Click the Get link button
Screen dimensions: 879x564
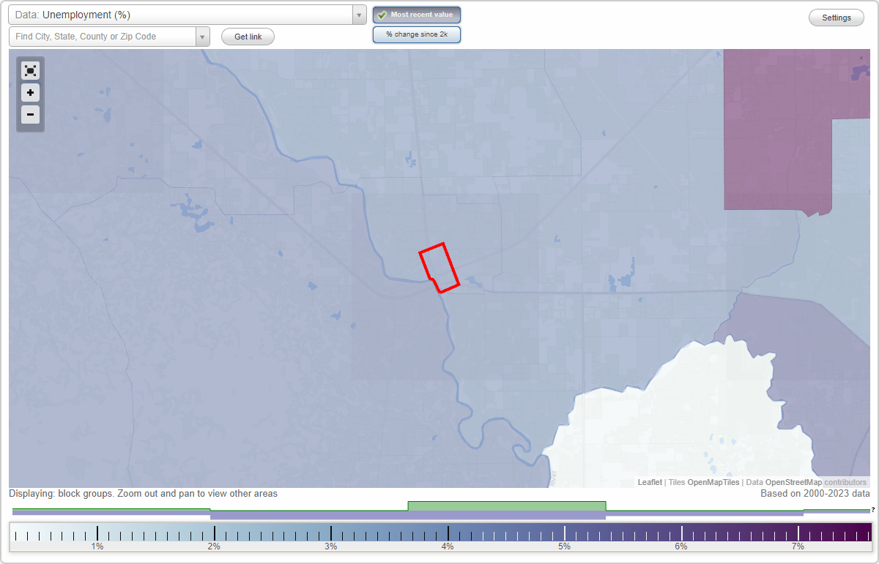click(248, 37)
